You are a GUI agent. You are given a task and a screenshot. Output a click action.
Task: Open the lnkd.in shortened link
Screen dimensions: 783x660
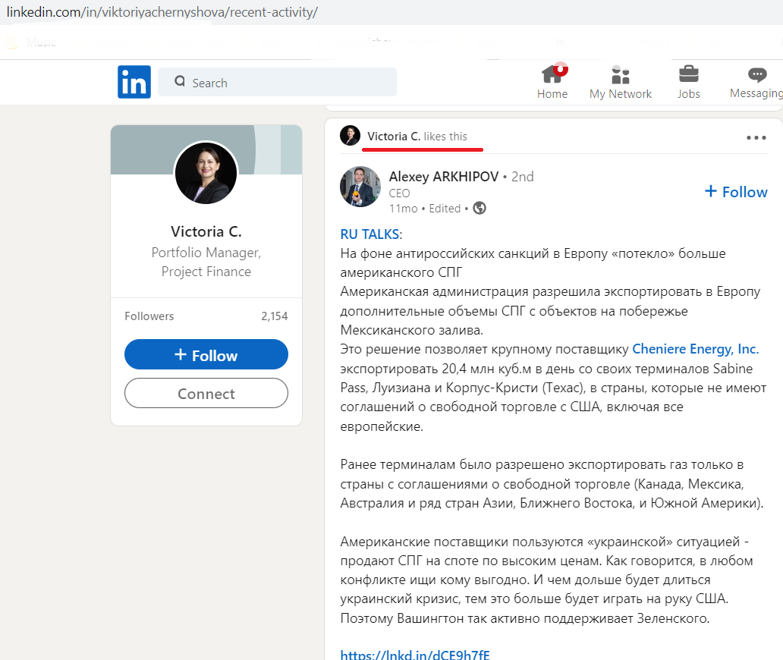(415, 654)
